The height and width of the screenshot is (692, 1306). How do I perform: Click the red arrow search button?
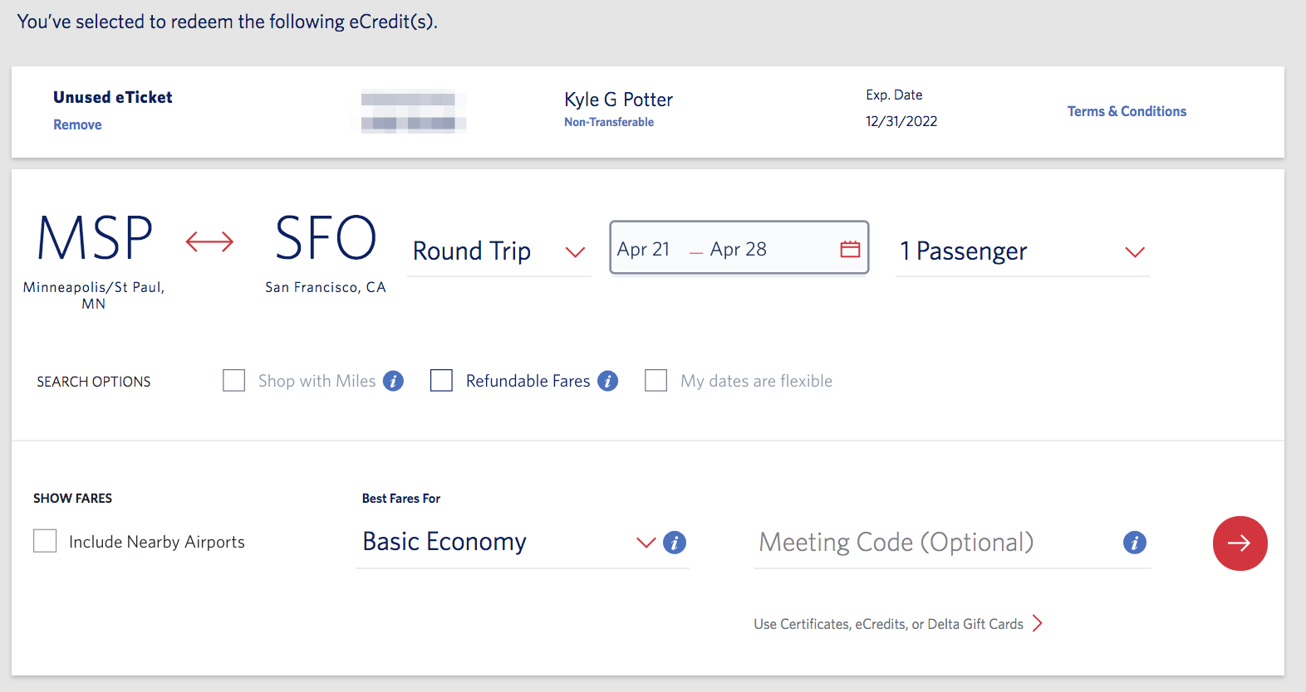(1240, 543)
